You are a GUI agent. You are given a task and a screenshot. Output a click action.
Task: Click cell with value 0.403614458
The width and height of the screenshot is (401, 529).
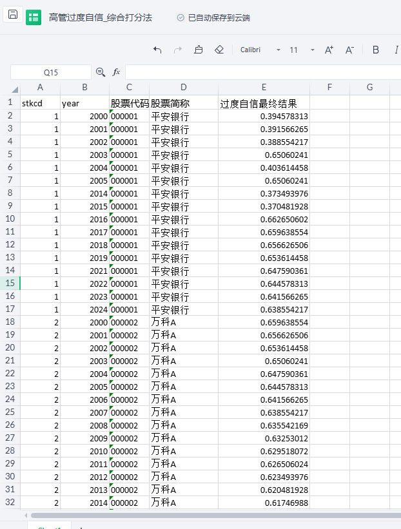[264, 168]
